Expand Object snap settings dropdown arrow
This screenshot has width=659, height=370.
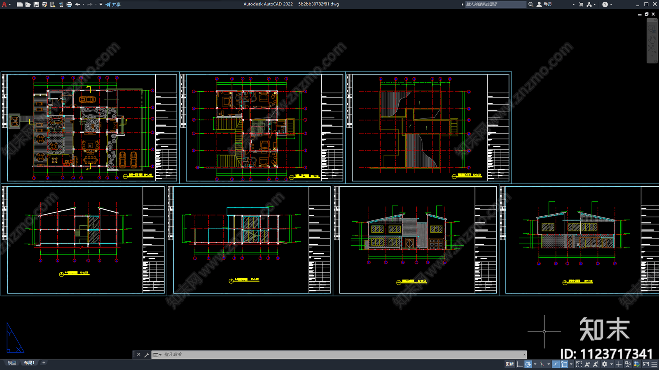point(571,364)
